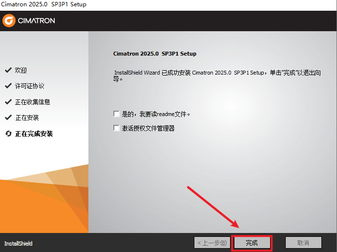Click the window title bar text
337x252 pixels.
(44, 4)
